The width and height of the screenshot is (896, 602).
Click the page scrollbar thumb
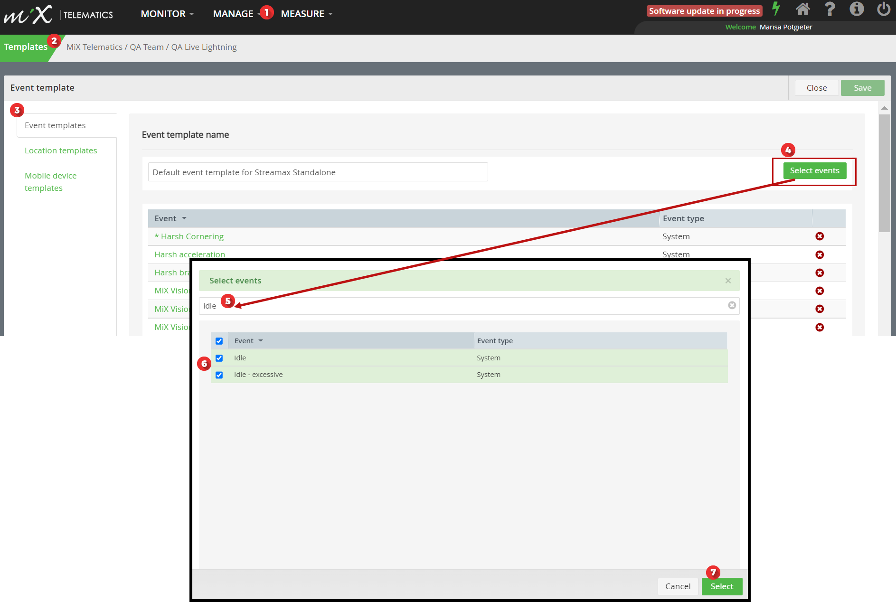click(x=884, y=173)
